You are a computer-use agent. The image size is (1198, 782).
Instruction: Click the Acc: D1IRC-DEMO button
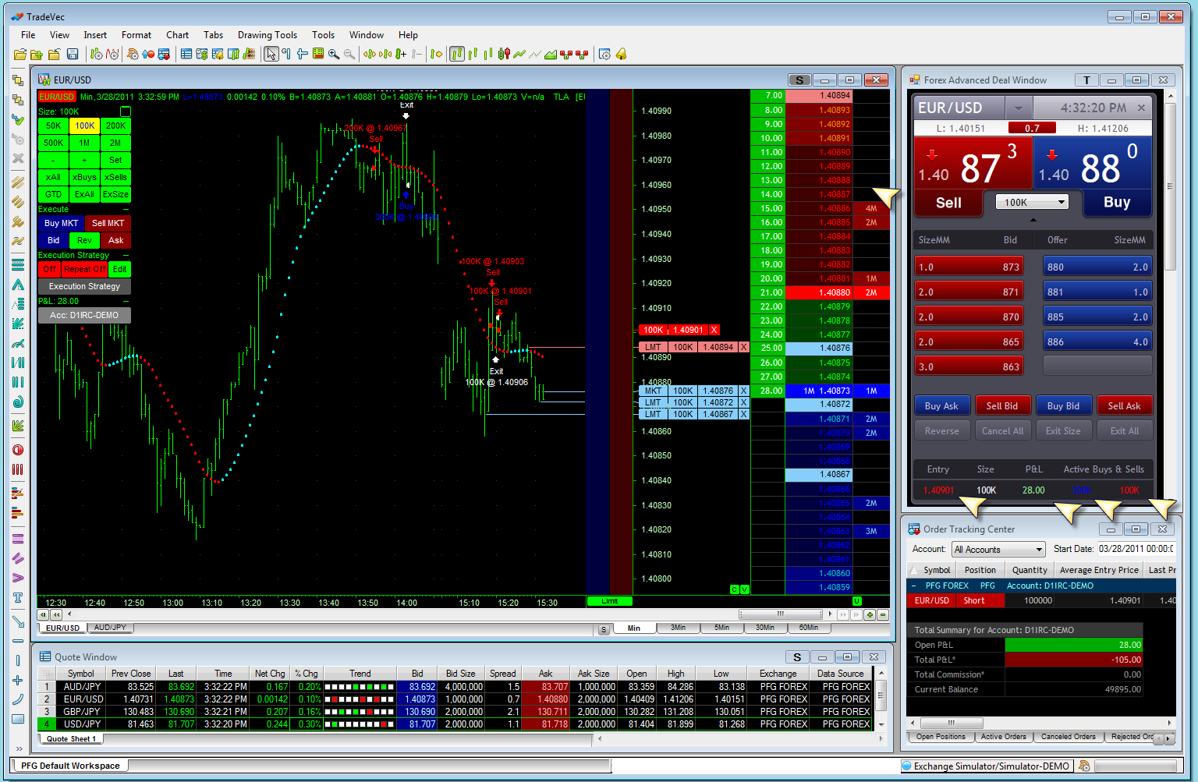click(x=84, y=315)
